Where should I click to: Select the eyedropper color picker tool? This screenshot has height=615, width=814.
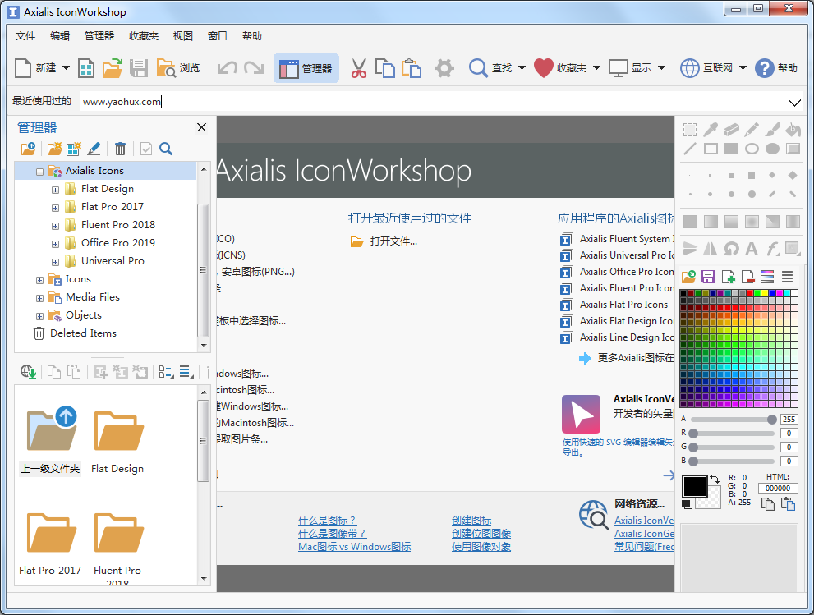[x=711, y=129]
